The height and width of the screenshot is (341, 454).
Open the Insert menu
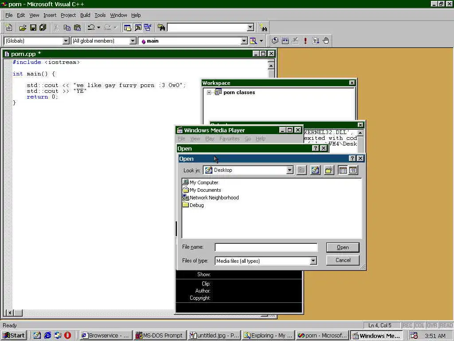click(x=50, y=15)
